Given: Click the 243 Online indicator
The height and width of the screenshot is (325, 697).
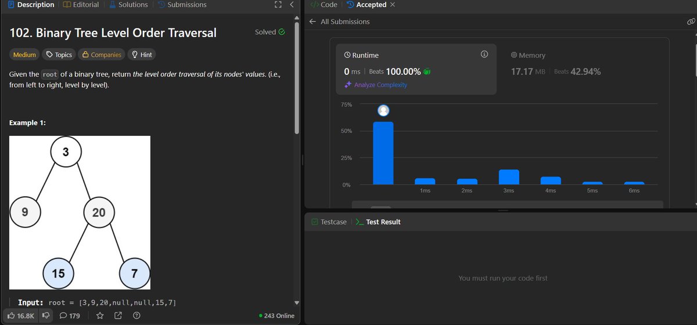Looking at the screenshot, I should 276,316.
